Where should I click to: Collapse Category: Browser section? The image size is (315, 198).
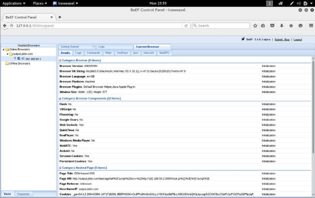click(60, 60)
